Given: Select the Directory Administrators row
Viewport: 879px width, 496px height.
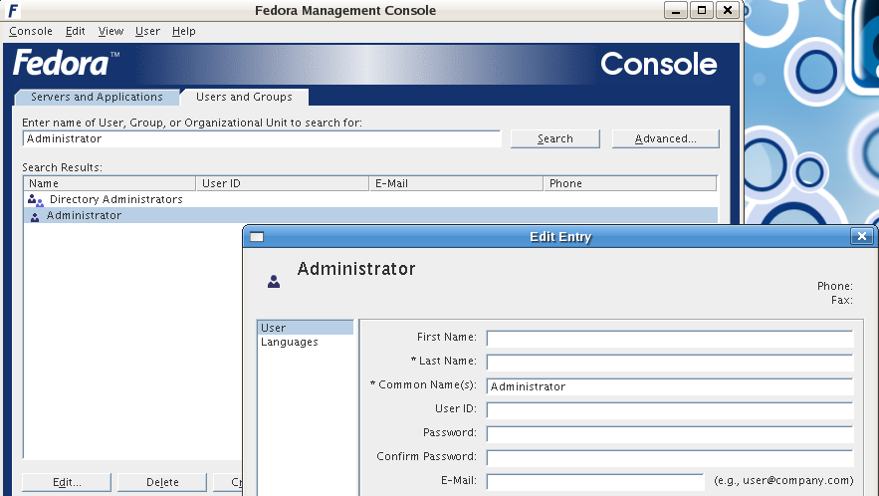Looking at the screenshot, I should [x=370, y=199].
